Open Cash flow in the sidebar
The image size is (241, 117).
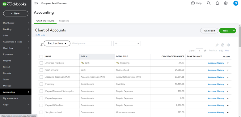16,48
